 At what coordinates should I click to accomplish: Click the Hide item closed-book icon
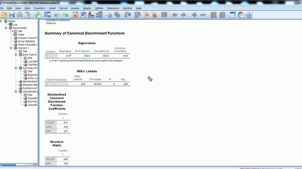click(x=222, y=15)
